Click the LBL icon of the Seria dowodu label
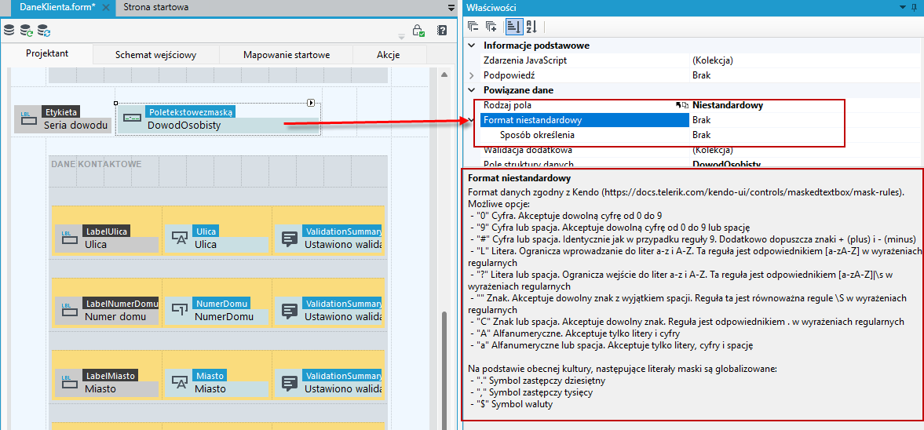924x430 pixels. coord(27,118)
